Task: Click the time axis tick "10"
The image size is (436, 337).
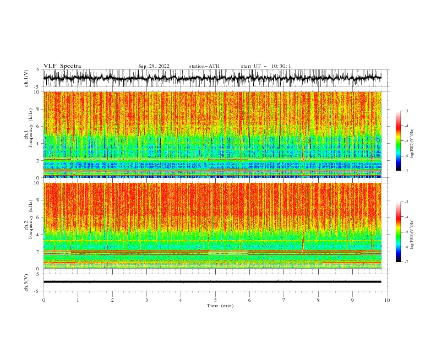Action: pos(387,300)
